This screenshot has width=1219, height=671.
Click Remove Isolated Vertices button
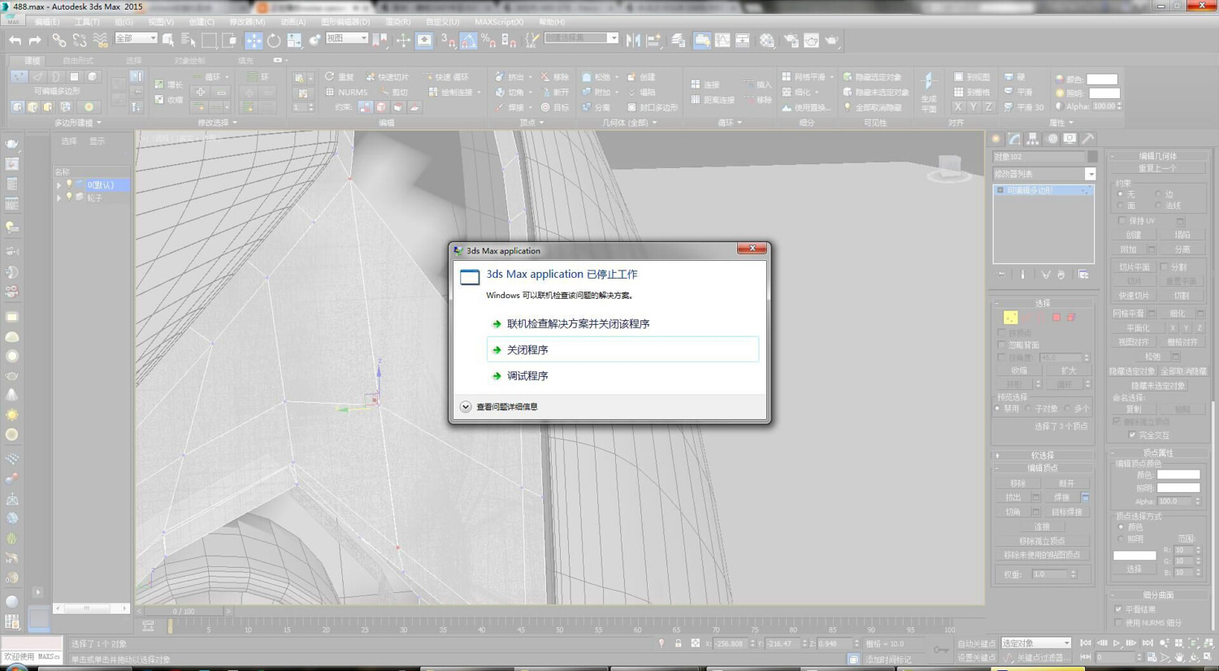(1042, 541)
